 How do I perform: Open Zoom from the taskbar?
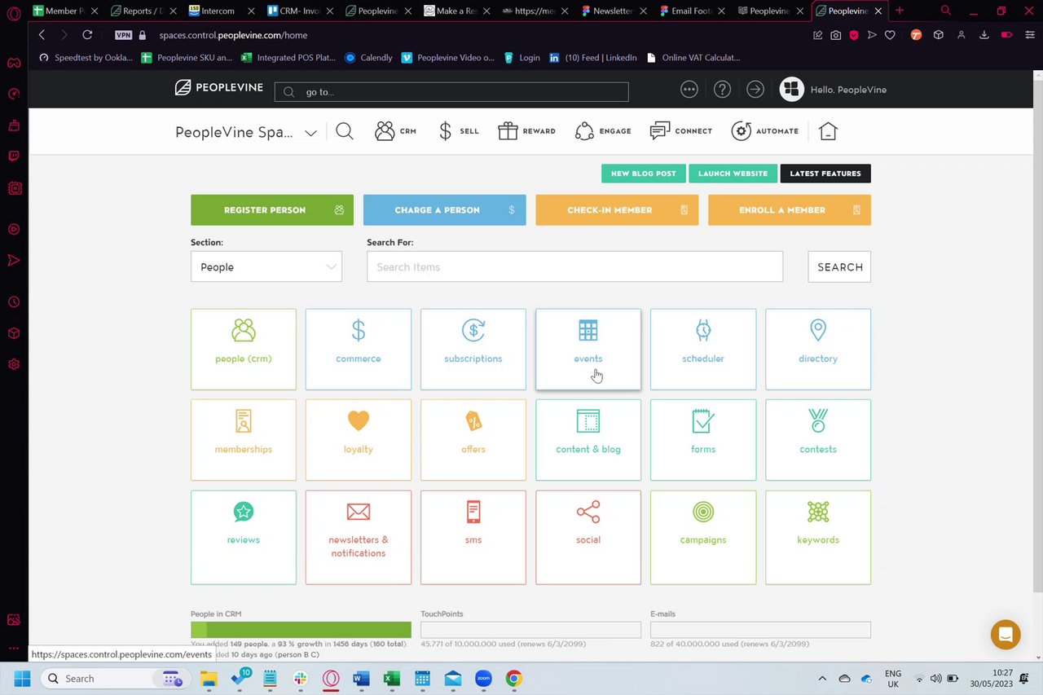[x=483, y=679]
